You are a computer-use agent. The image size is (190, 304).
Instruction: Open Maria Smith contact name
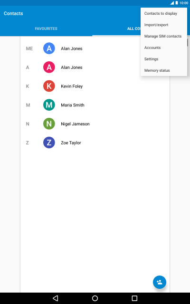tap(73, 105)
